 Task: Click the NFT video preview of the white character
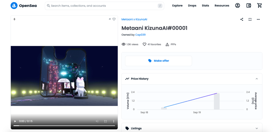(x=64, y=76)
